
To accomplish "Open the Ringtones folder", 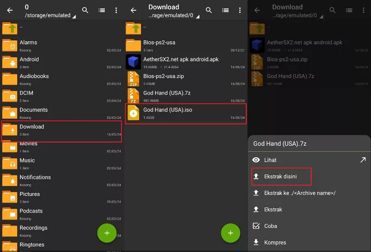I will tap(62, 246).
